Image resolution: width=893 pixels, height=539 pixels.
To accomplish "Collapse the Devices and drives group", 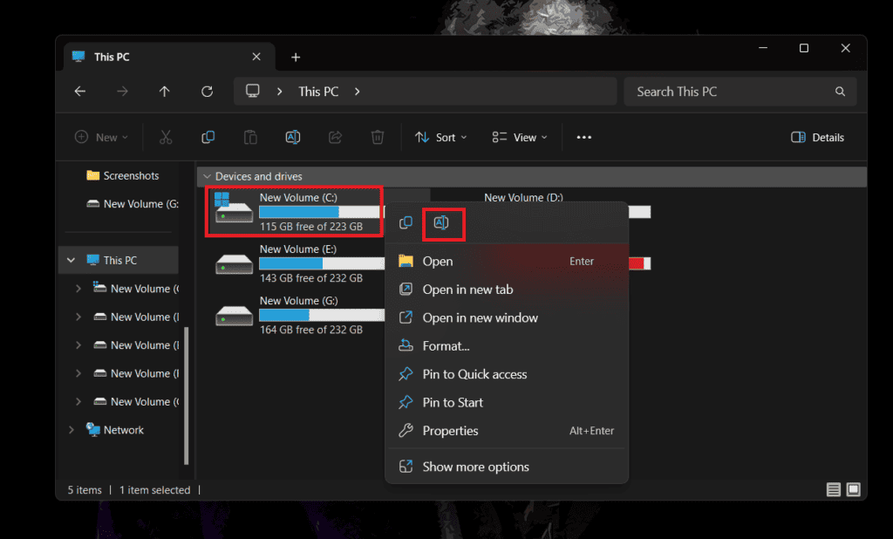I will [206, 176].
